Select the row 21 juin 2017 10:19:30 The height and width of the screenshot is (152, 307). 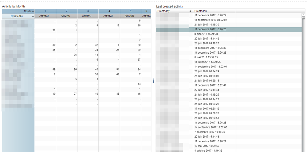pos(229,25)
